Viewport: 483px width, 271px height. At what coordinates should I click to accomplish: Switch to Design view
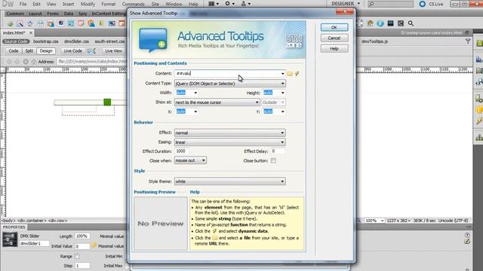coord(46,51)
